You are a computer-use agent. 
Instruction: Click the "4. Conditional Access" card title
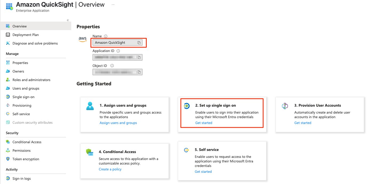point(117,152)
